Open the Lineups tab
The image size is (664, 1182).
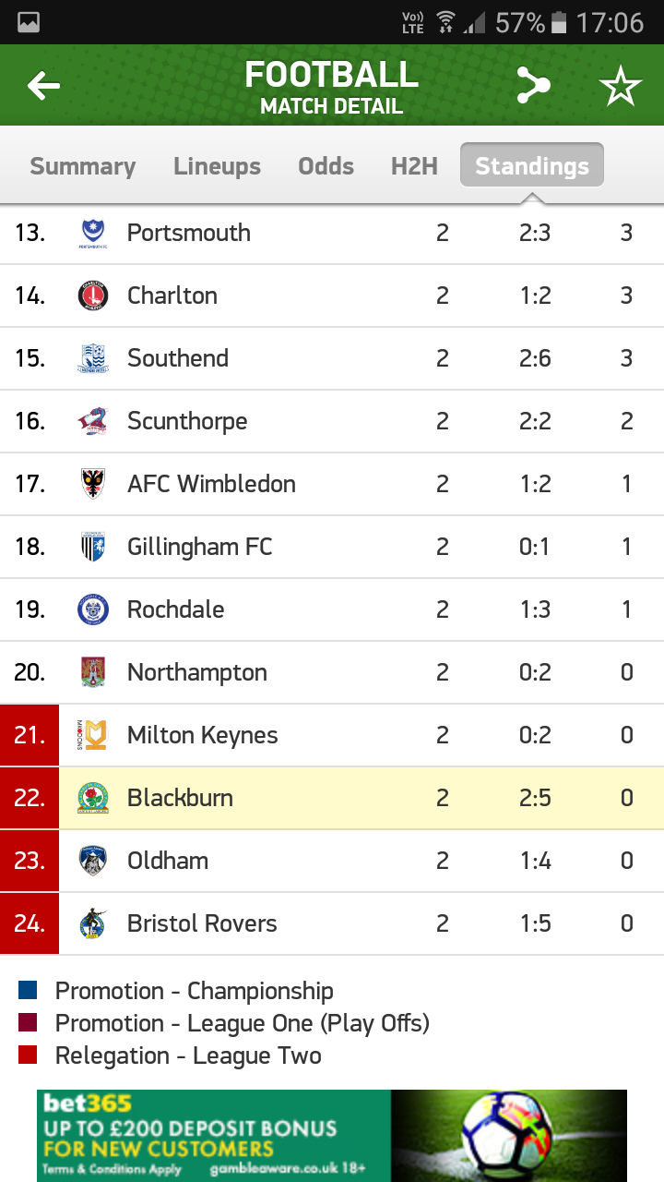[217, 167]
